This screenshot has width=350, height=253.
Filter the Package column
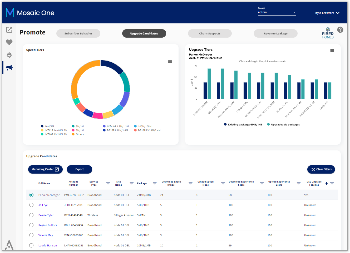[155, 184]
